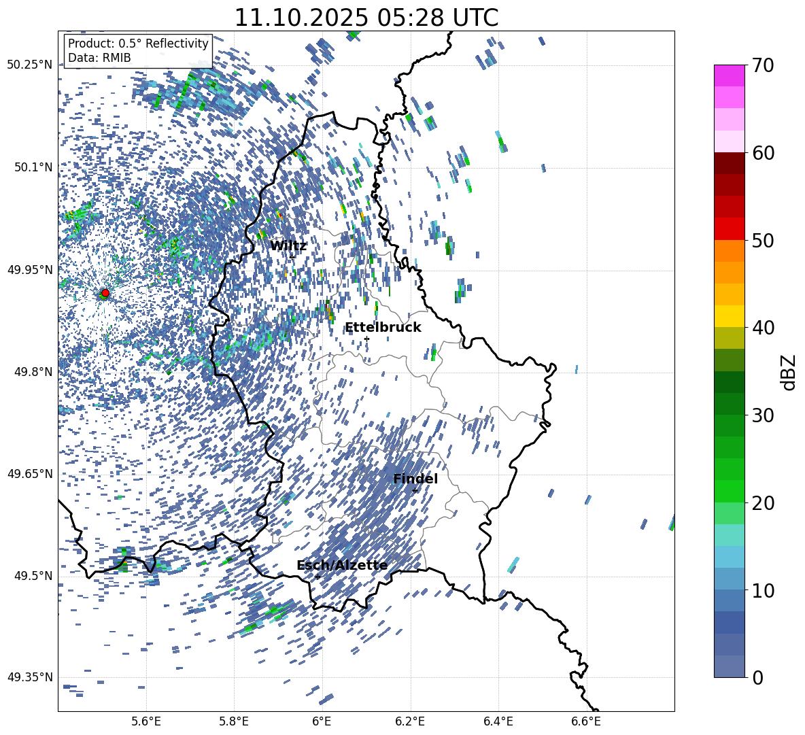Click the 6.6°E longitude tick label
Image resolution: width=805 pixels, height=735 pixels.
coord(586,721)
